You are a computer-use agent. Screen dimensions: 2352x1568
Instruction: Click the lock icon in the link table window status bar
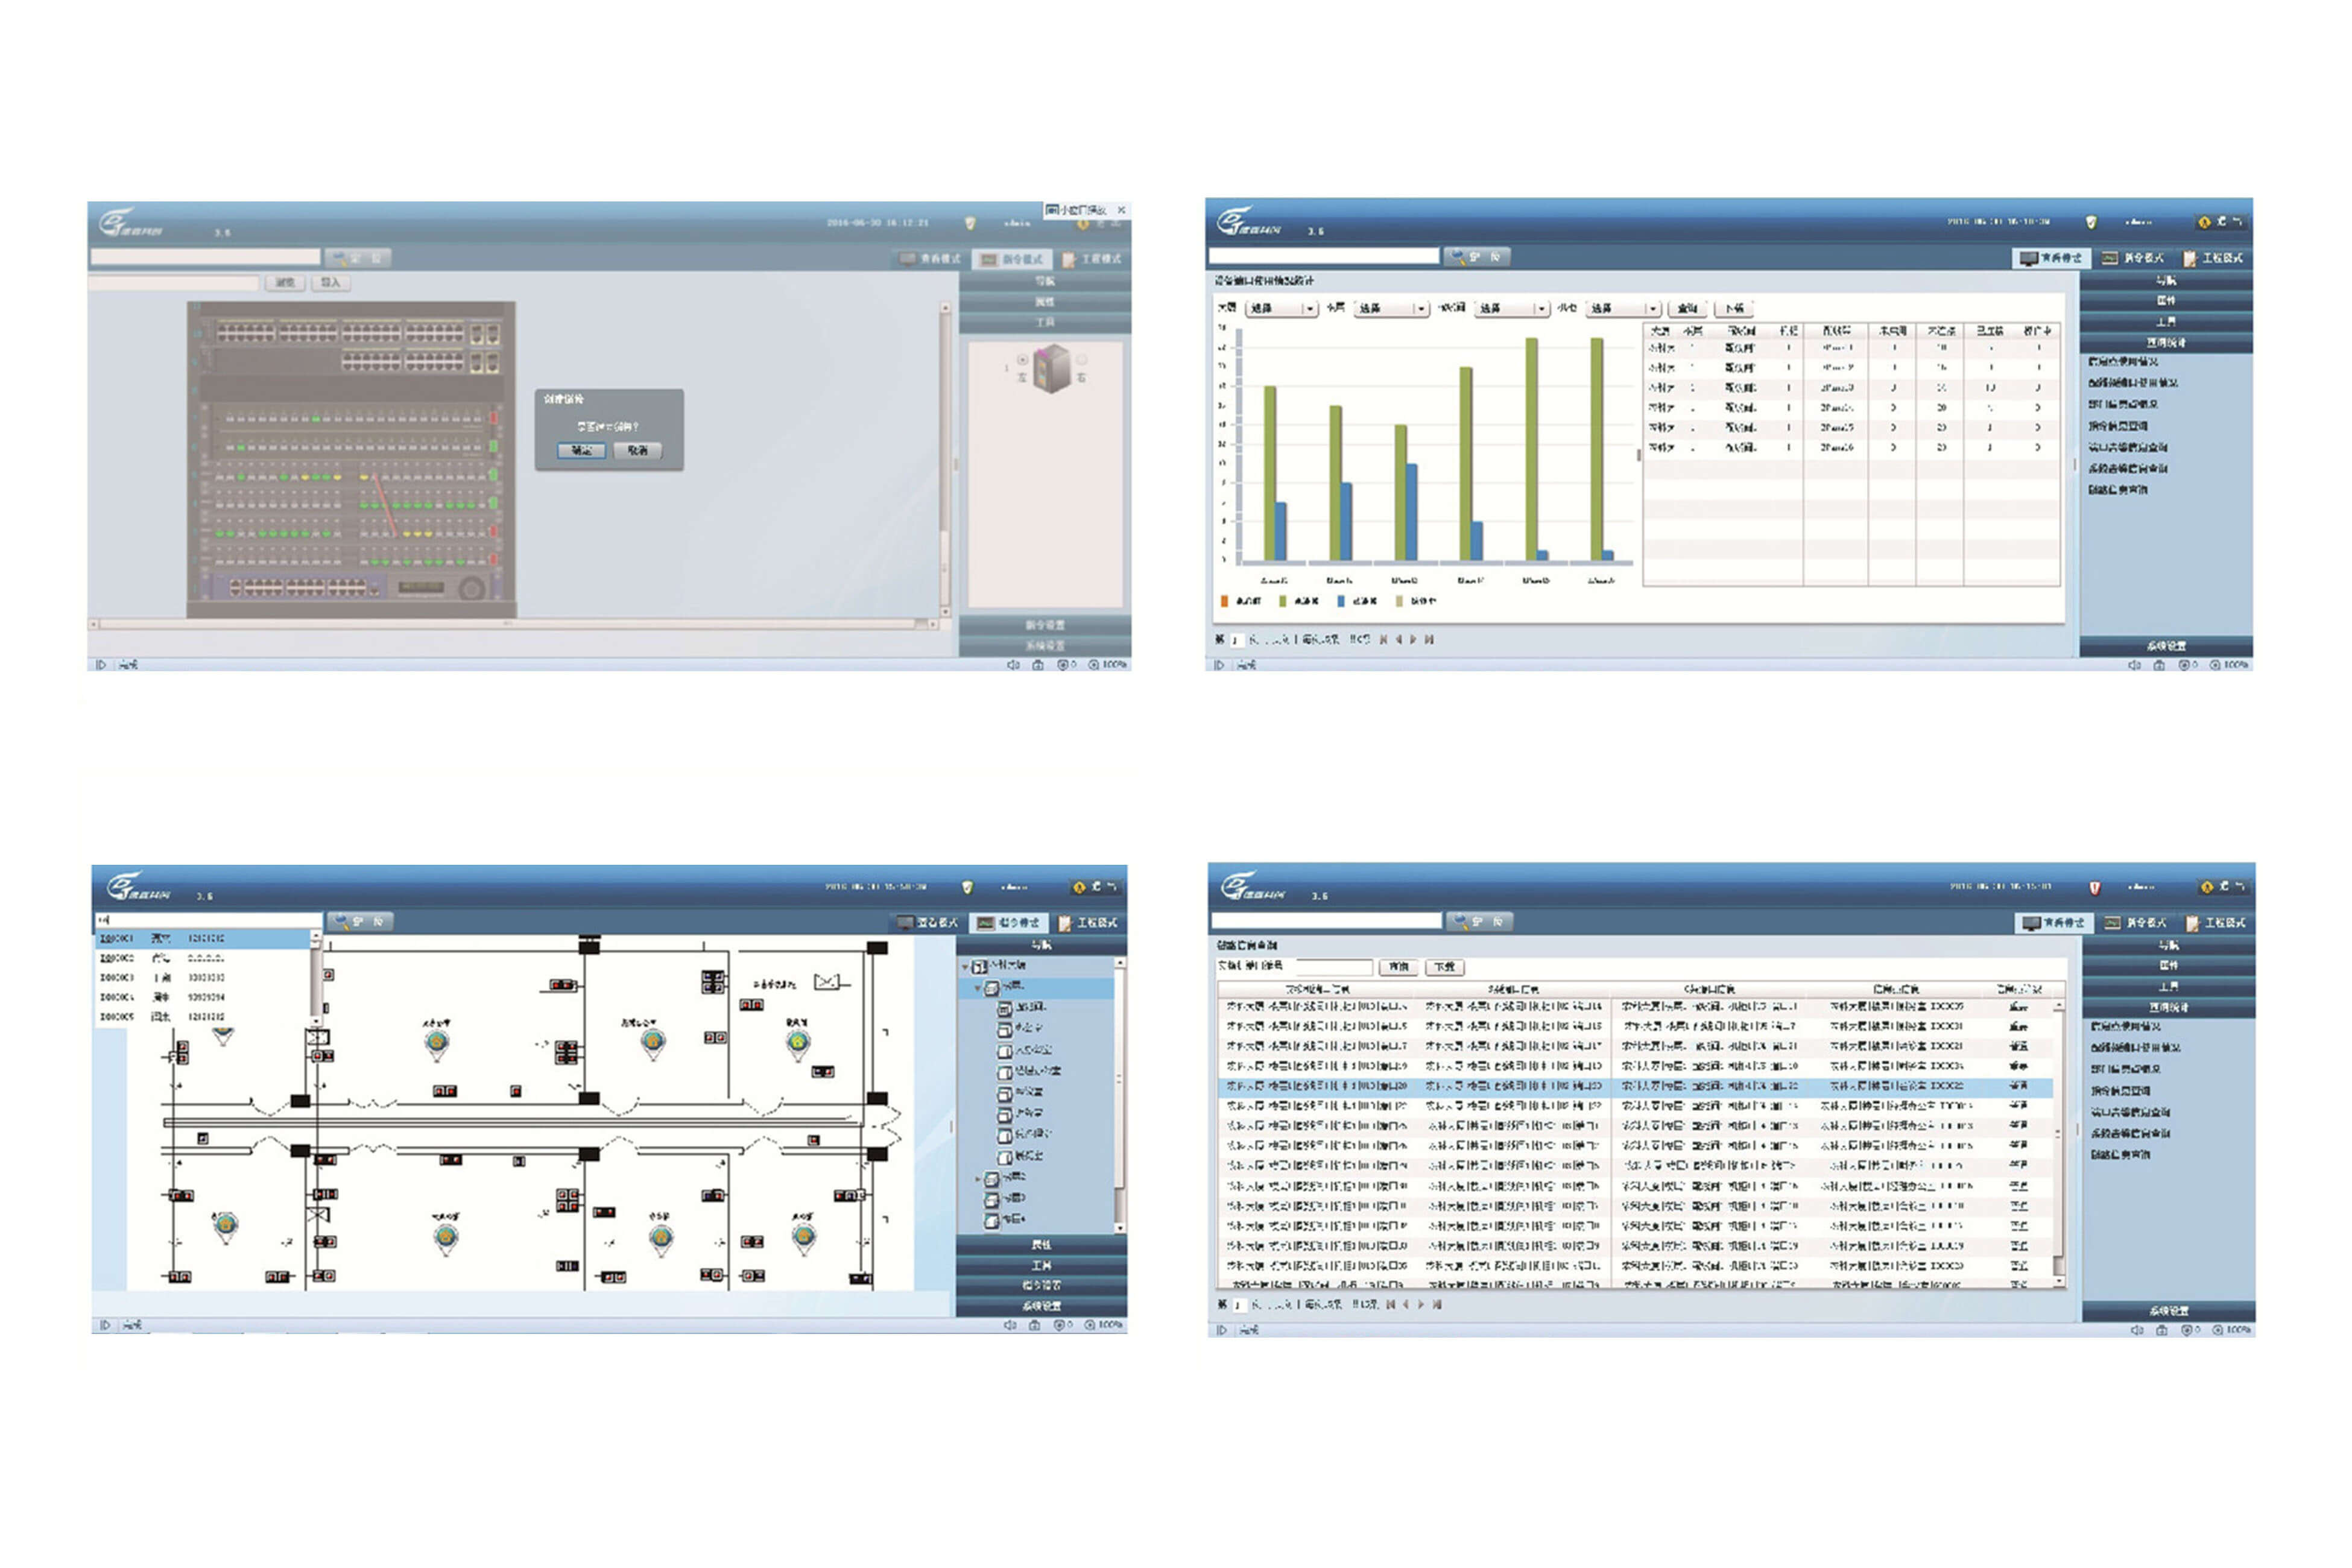click(2162, 1330)
